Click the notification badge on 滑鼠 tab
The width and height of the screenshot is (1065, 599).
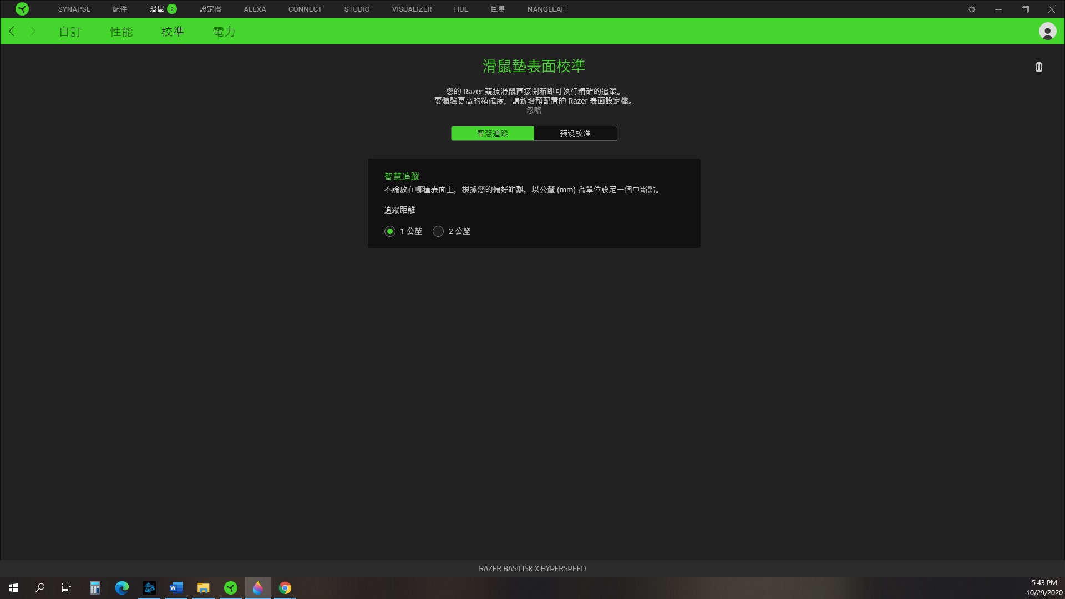pyautogui.click(x=172, y=9)
